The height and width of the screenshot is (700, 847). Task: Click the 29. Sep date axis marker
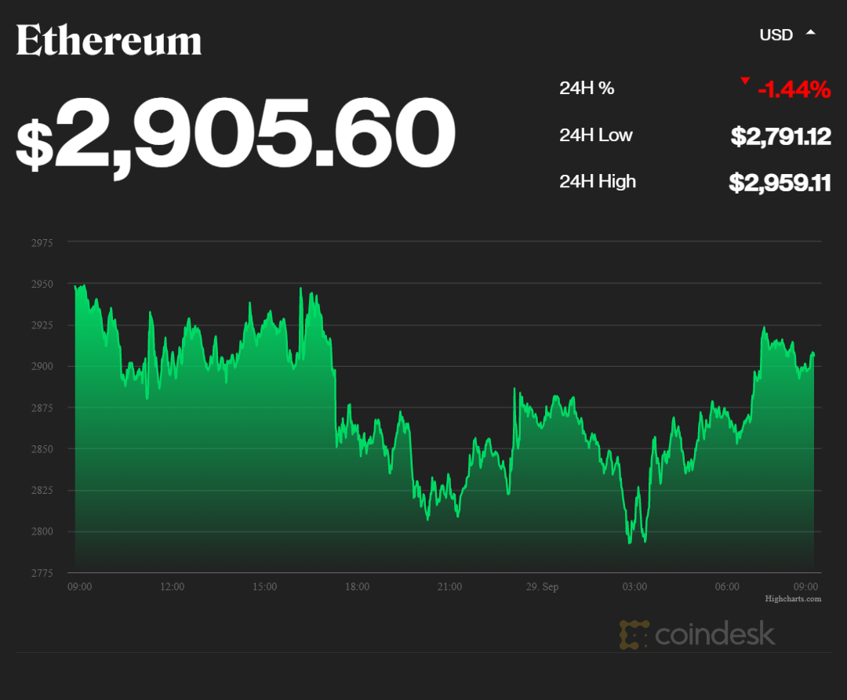pyautogui.click(x=541, y=586)
